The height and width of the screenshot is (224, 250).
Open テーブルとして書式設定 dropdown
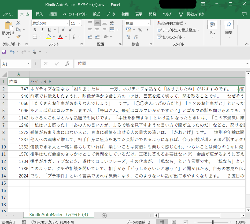coord(178,30)
